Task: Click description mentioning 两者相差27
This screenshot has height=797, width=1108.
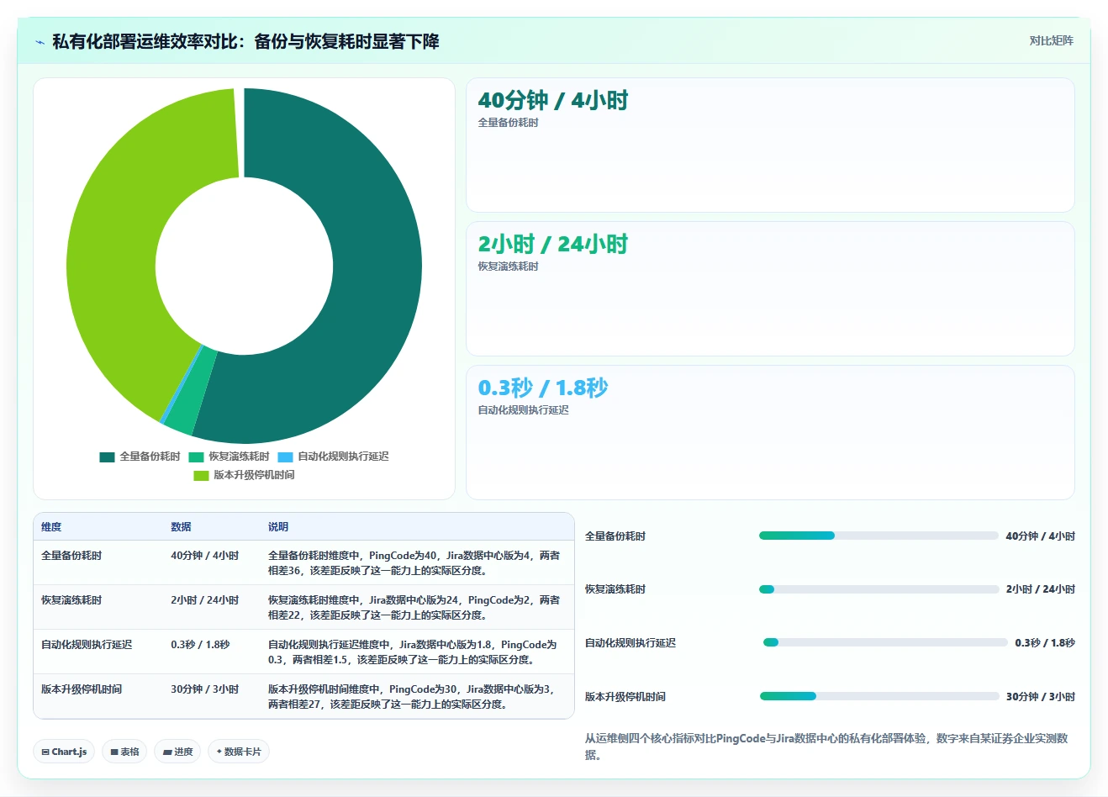Action: (412, 697)
